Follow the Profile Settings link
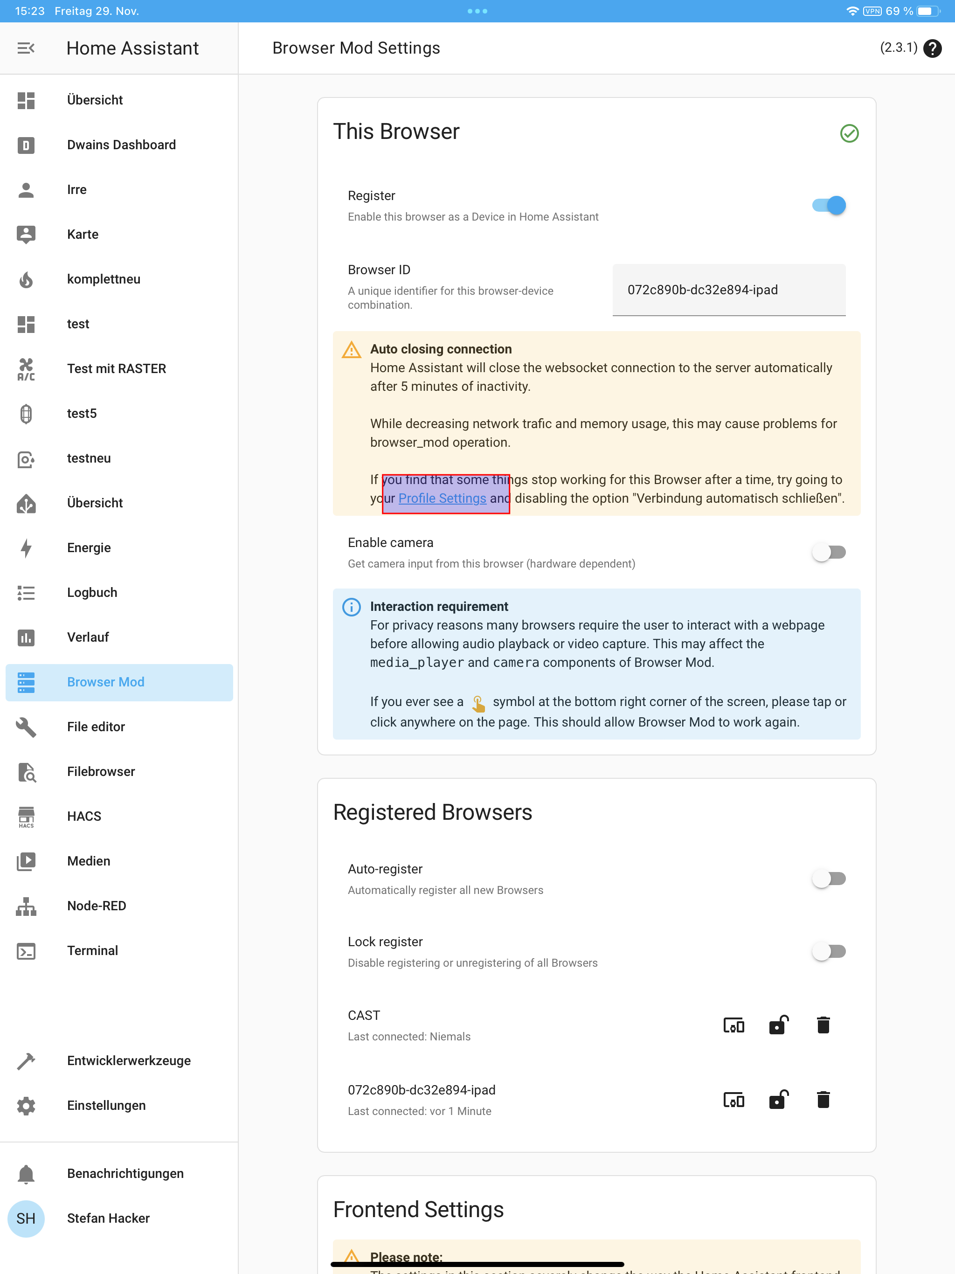 click(442, 498)
